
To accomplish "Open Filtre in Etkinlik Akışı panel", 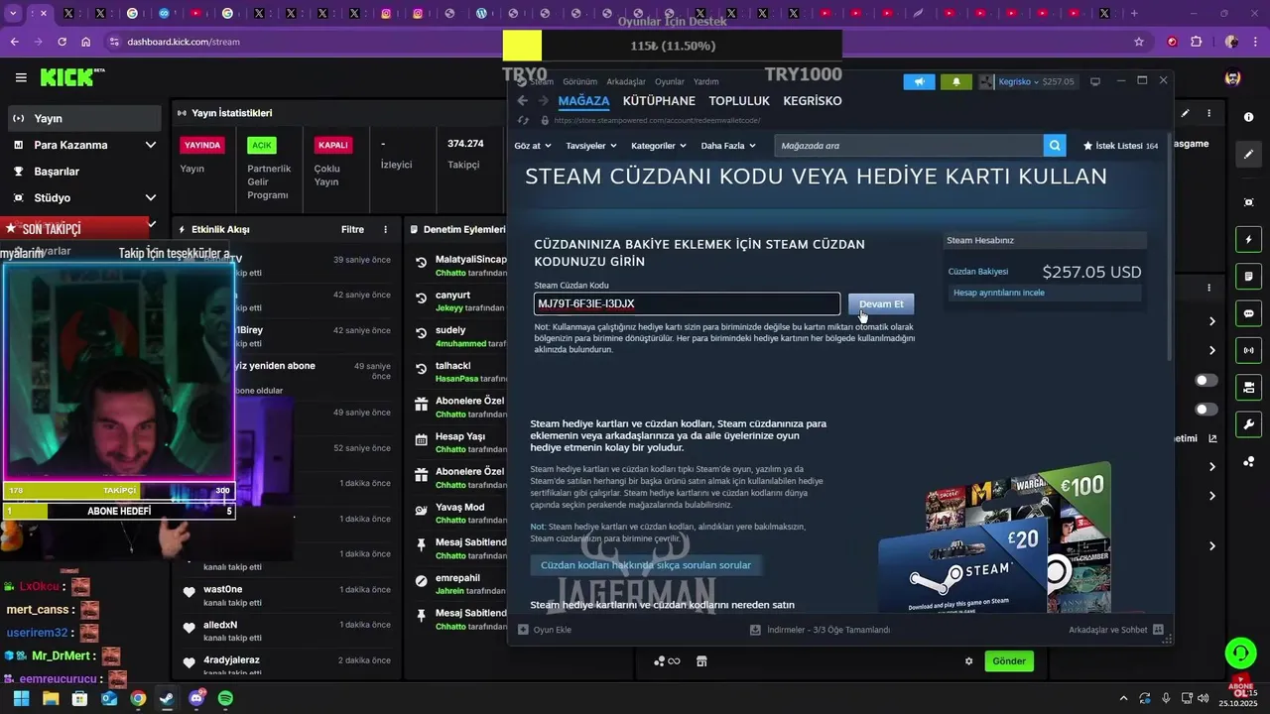I will 352,229.
